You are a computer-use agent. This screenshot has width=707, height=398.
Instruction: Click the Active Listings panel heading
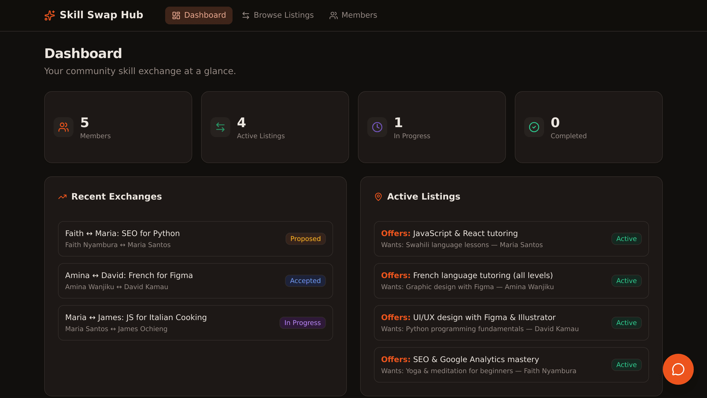(x=424, y=197)
